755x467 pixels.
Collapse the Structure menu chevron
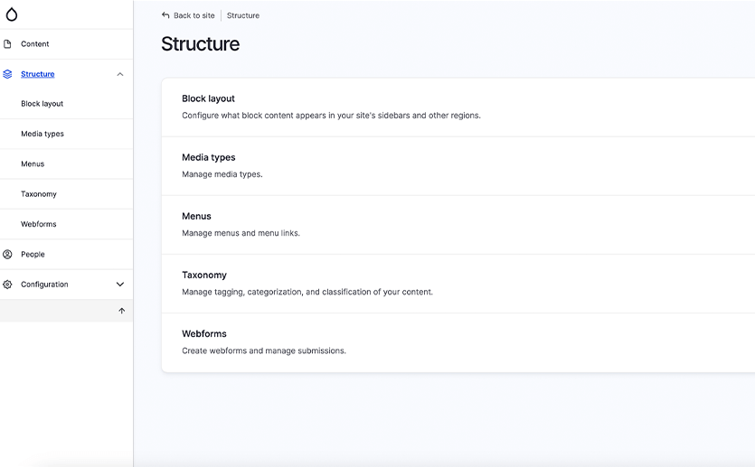tap(120, 74)
